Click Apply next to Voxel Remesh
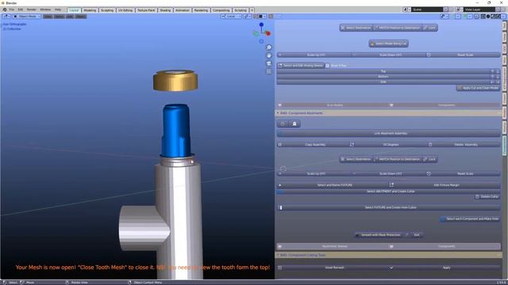 click(x=444, y=268)
